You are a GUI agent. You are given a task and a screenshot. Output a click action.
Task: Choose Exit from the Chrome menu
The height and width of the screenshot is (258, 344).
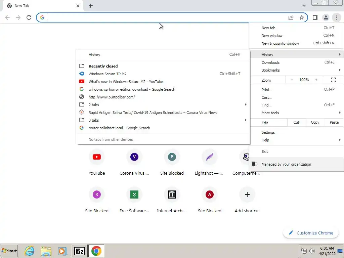[x=296, y=152]
